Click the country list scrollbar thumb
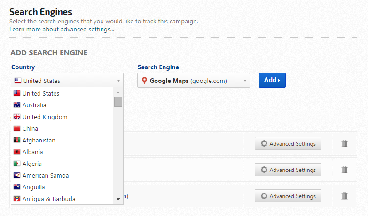The image size is (368, 216). coord(118,102)
